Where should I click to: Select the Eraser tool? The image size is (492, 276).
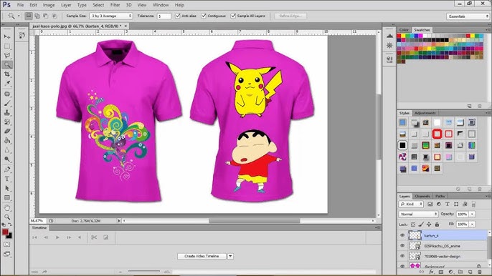pyautogui.click(x=7, y=131)
